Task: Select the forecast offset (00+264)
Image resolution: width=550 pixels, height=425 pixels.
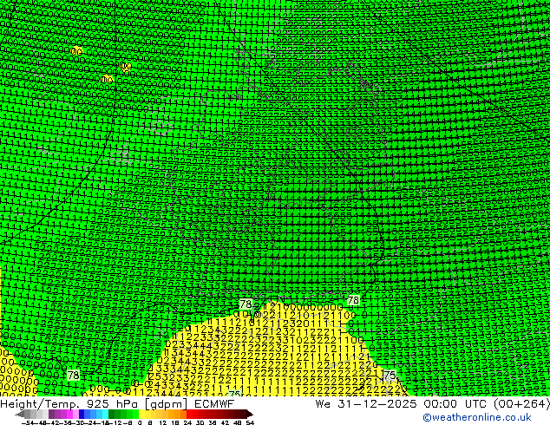Action: coord(522,404)
